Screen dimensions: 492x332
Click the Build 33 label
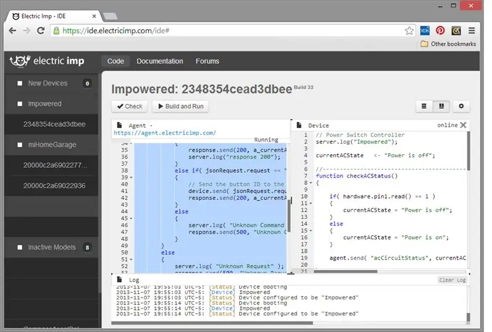(303, 87)
